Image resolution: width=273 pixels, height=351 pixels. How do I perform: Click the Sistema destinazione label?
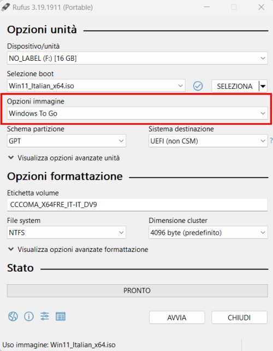tap(181, 129)
